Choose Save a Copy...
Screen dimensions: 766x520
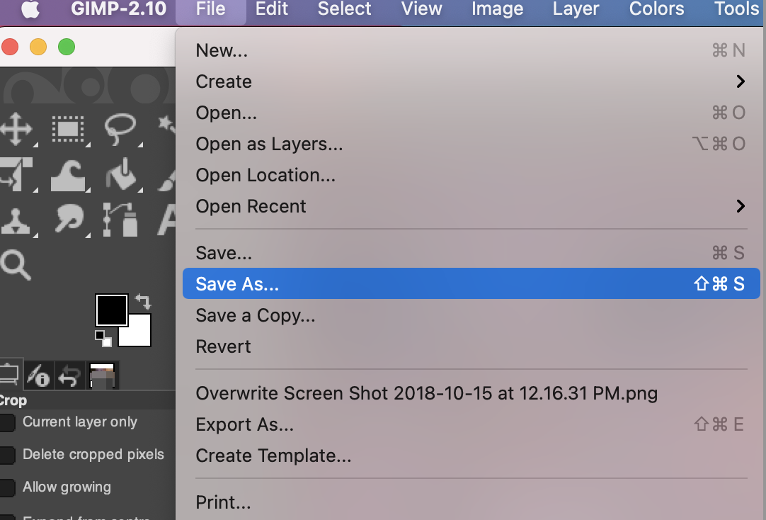tap(471, 315)
